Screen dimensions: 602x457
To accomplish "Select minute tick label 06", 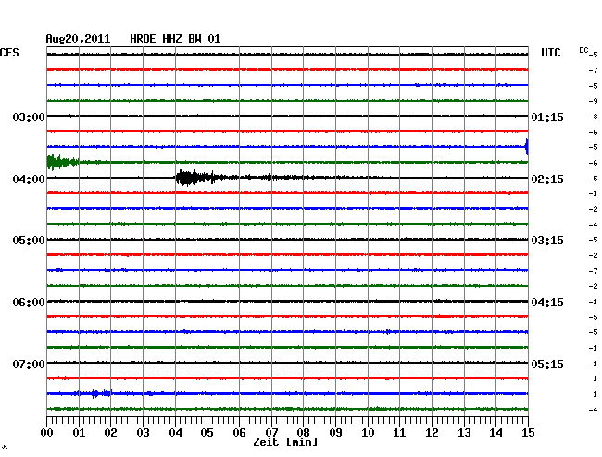I will 239,433.
